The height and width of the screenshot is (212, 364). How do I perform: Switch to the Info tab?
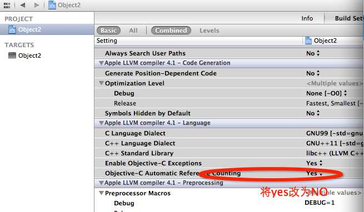307,18
